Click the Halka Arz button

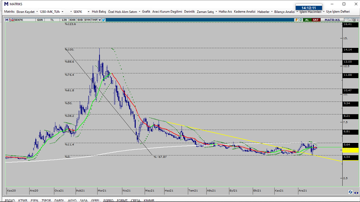(225, 12)
